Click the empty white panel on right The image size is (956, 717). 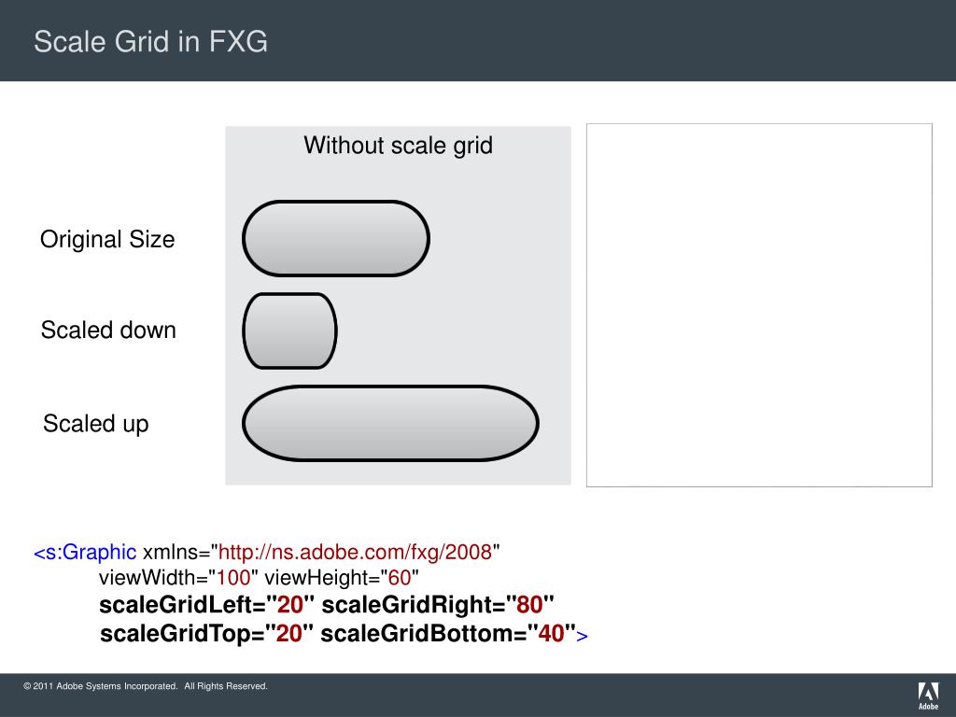click(759, 305)
